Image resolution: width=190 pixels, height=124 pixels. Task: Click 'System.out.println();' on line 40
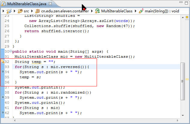[40, 103]
